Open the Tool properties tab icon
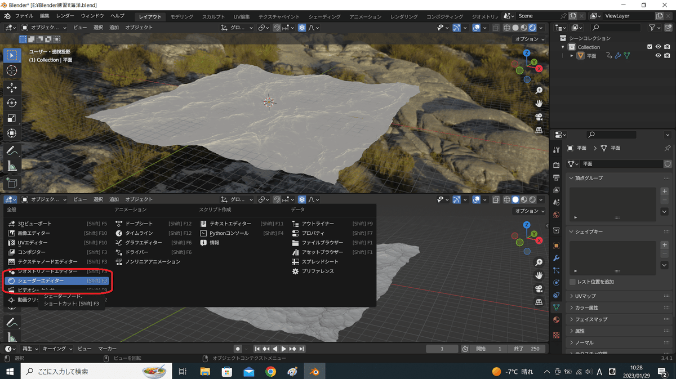 tap(557, 149)
